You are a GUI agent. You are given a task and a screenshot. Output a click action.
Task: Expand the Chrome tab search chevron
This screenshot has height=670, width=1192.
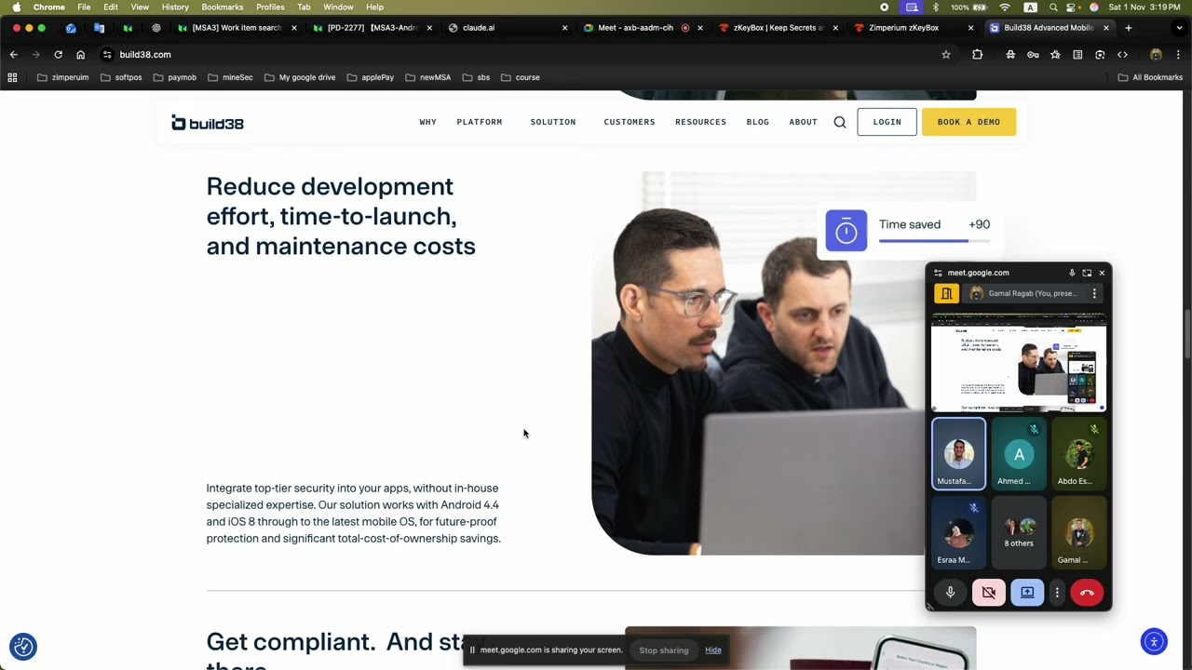(1177, 28)
